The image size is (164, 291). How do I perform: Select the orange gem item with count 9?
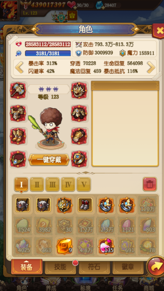[x=64, y=246]
